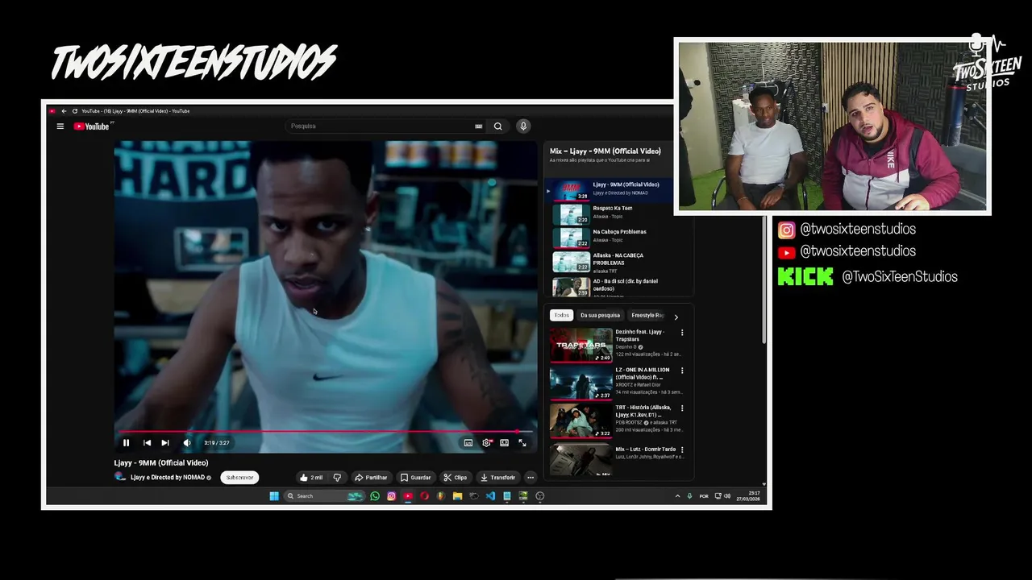Screen dimensions: 1032x580
Task: Open the POR language indicator
Action: tap(704, 496)
